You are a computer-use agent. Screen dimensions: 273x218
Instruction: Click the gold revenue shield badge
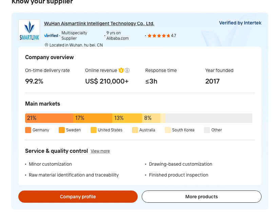[121, 70]
